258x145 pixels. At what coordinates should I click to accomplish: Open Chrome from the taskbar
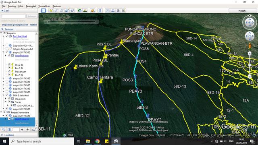97,141
